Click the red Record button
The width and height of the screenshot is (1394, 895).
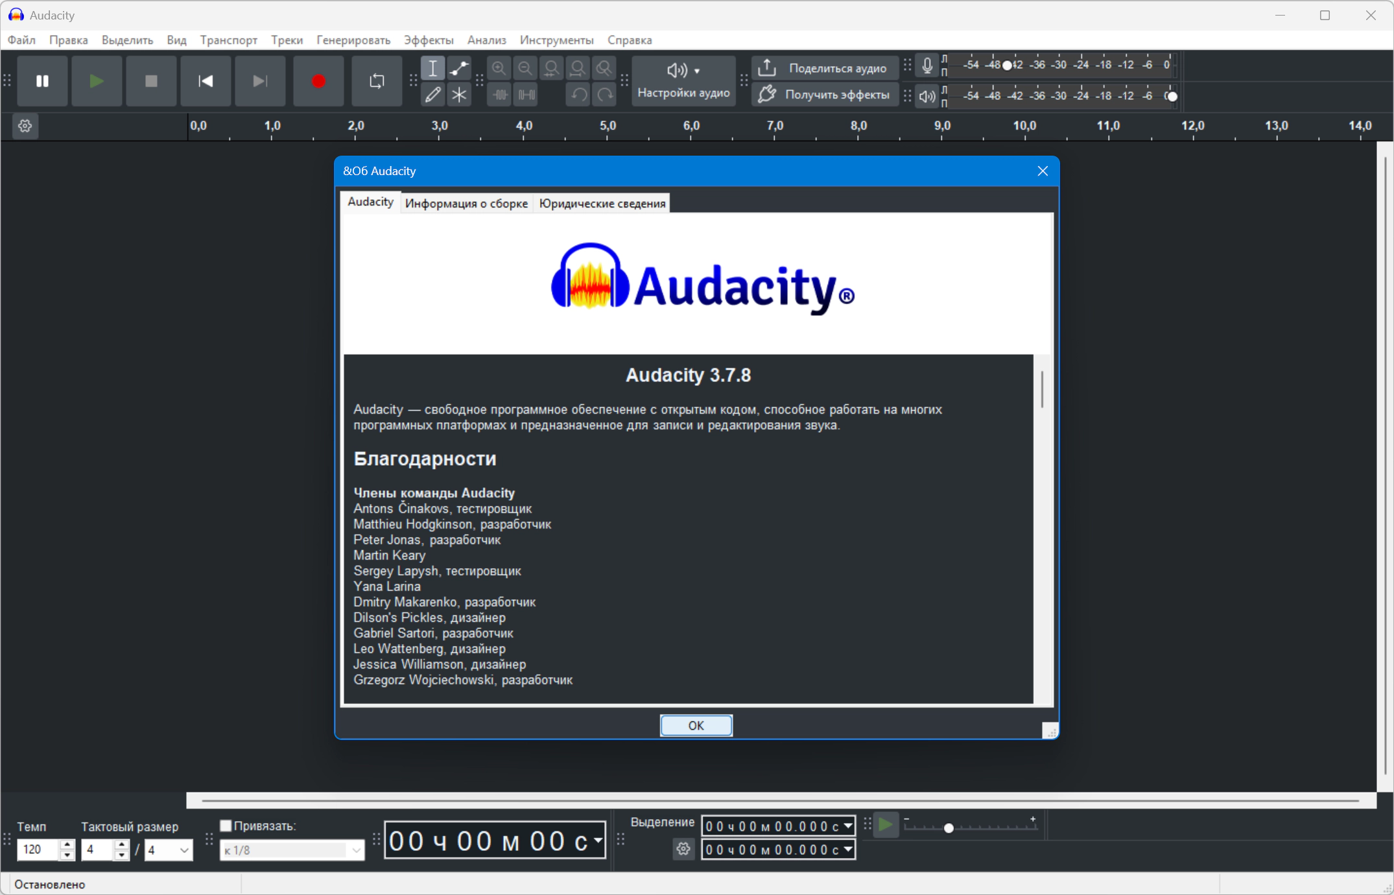coord(318,81)
